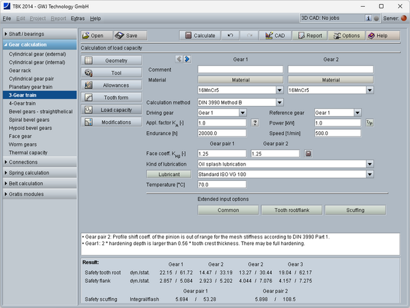Click the calculator icon next to face coefficient
410x308 pixels.
(307, 154)
